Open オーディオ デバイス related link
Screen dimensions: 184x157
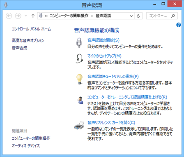[26, 145]
